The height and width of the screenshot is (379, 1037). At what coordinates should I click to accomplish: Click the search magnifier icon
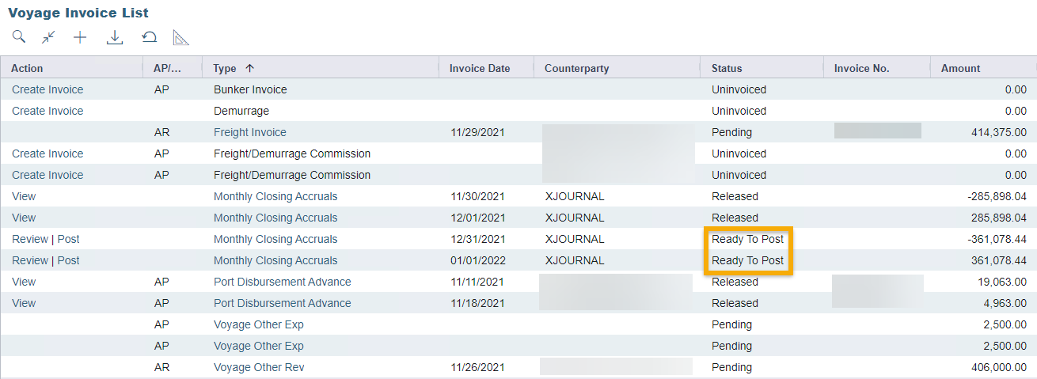click(x=18, y=36)
